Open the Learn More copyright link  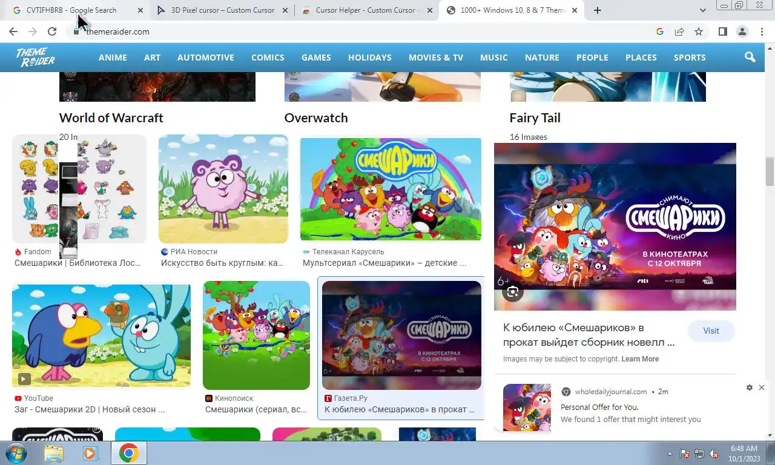tap(640, 359)
